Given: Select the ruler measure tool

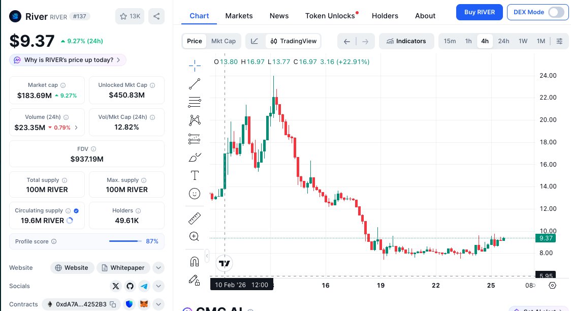Looking at the screenshot, I should [x=195, y=219].
